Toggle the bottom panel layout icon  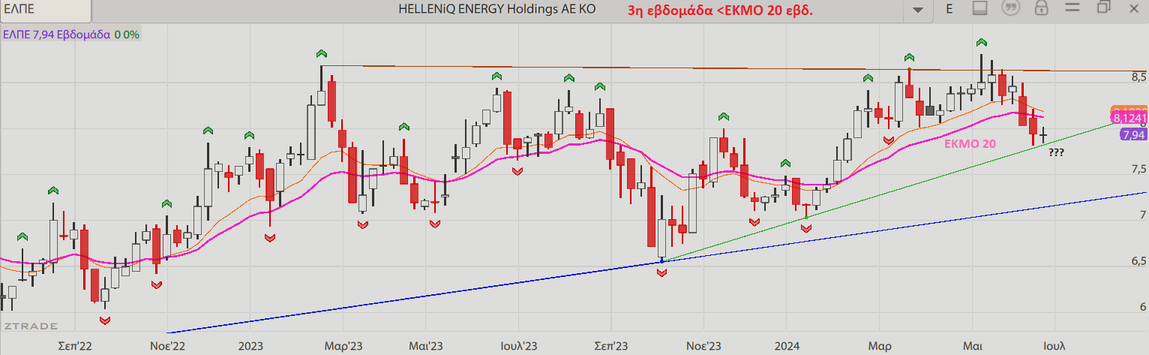[979, 8]
